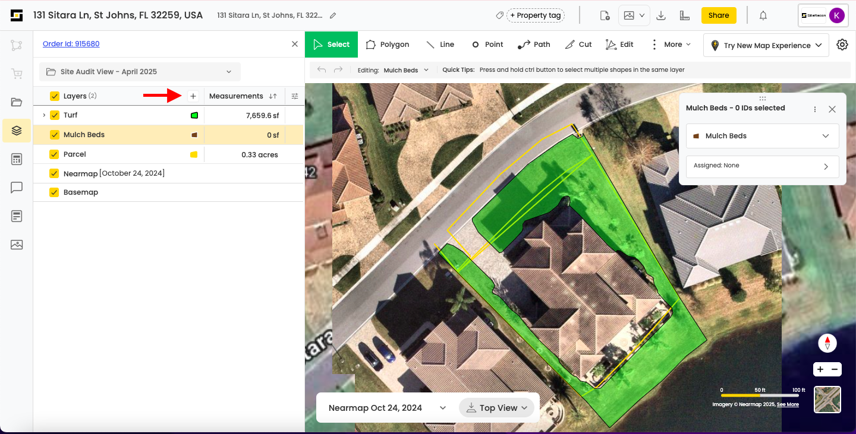
Task: Open the report notes sidebar icon
Action: tap(17, 216)
